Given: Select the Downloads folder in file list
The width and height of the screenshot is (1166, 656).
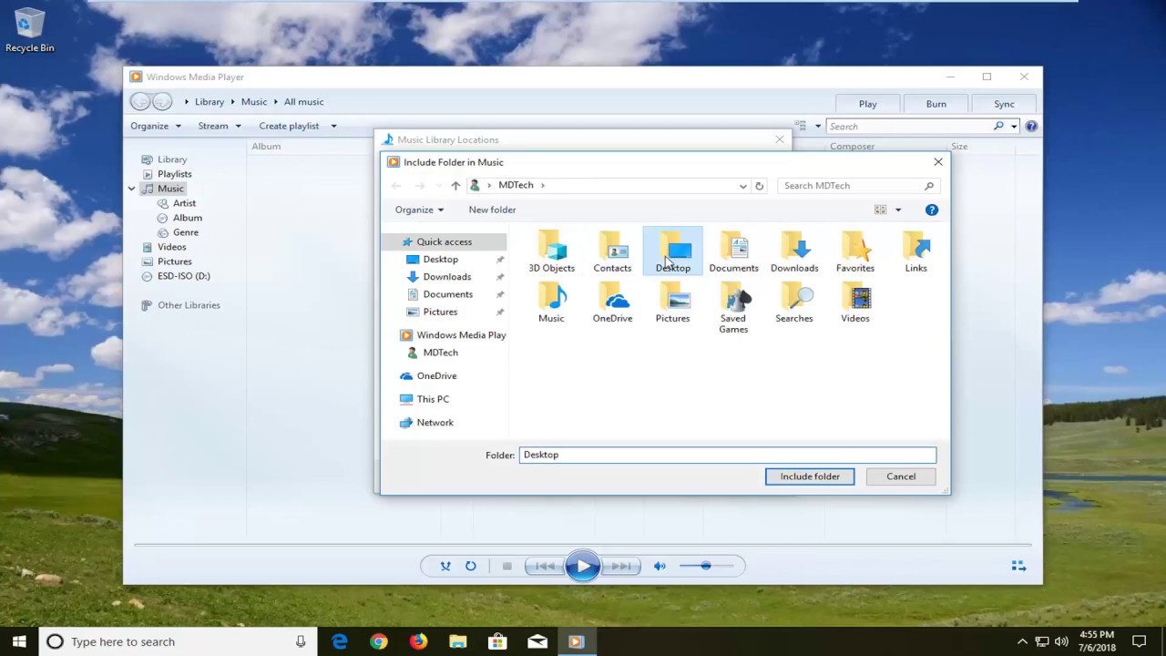Looking at the screenshot, I should point(794,251).
